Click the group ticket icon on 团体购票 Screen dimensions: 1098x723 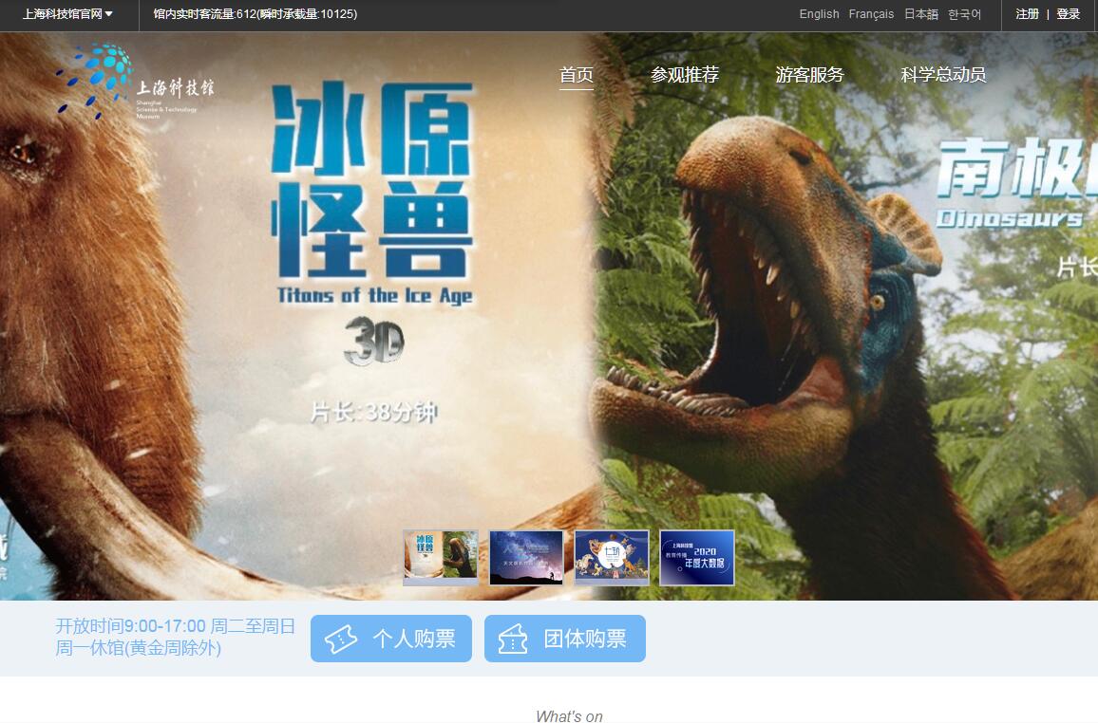(513, 640)
